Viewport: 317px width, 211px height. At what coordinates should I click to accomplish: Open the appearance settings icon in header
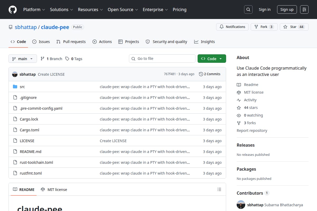coord(304,9)
